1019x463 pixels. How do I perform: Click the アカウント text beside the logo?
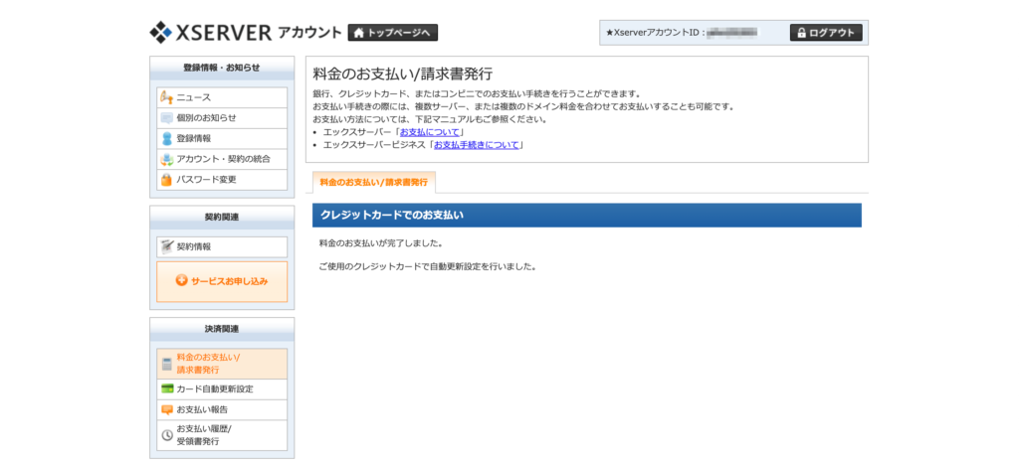[309, 33]
